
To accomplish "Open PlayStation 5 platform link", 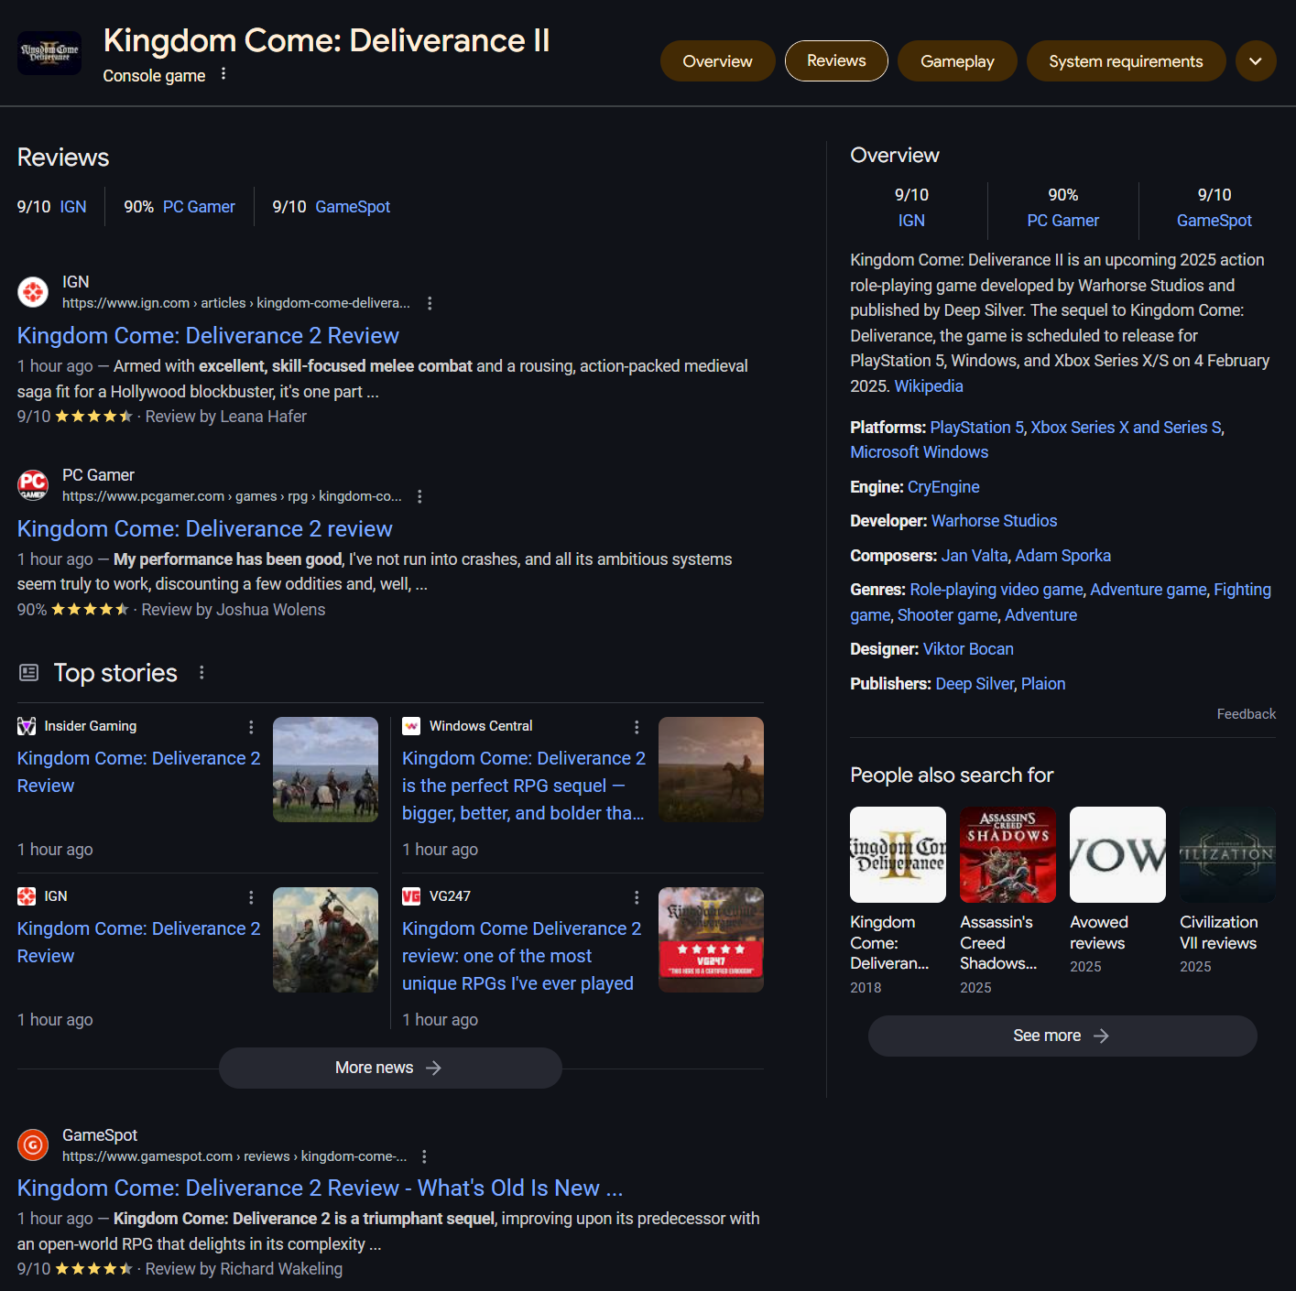I will (976, 428).
